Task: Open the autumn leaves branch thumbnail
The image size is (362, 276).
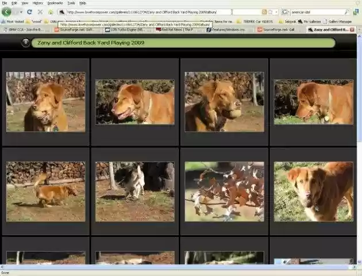Action: click(224, 191)
